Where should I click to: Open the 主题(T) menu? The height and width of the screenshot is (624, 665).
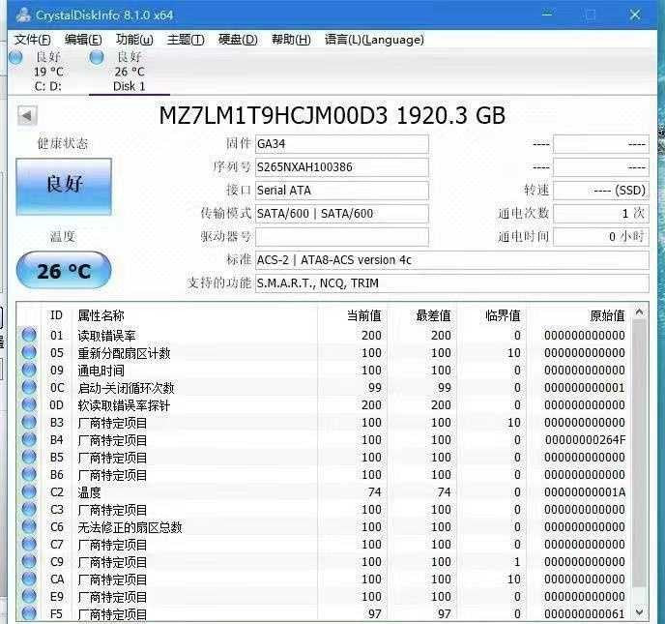[x=186, y=40]
